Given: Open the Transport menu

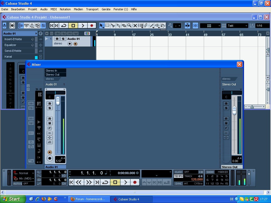Looking at the screenshot, I should click(x=92, y=9).
